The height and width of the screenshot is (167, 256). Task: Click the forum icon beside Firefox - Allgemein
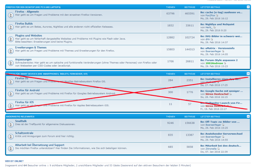tap(11, 15)
